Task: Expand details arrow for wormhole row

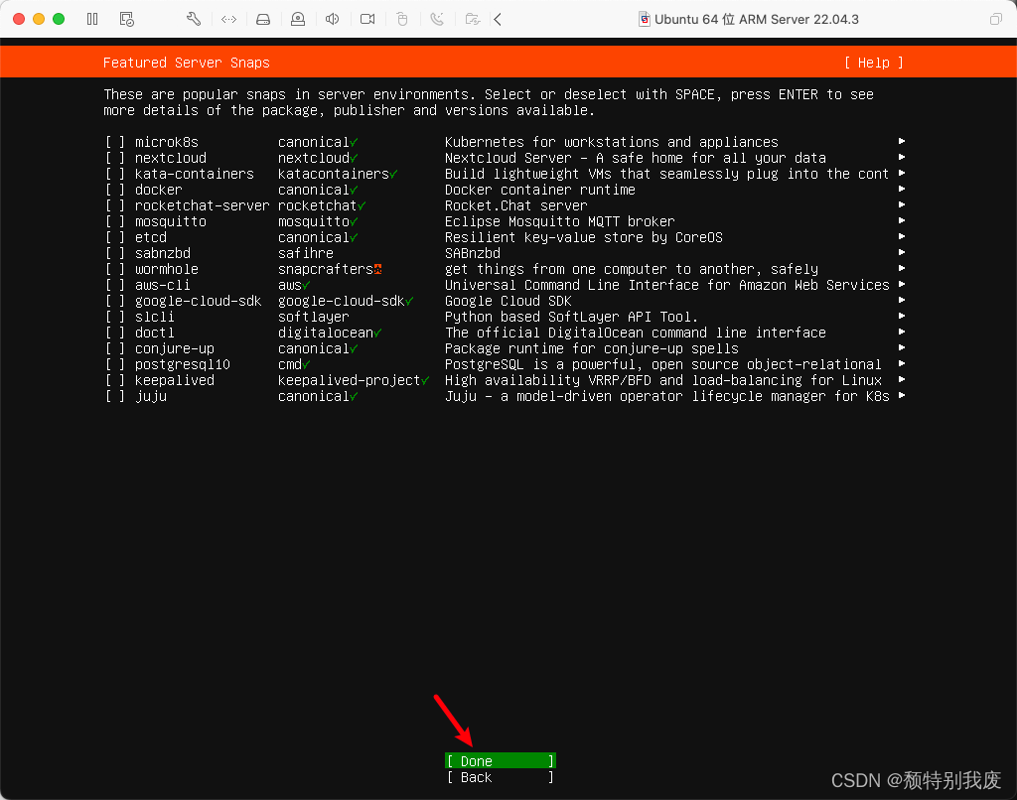Action: coord(902,268)
